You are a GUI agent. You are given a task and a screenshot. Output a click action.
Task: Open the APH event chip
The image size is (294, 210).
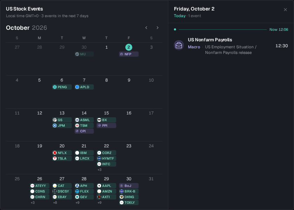point(84,185)
